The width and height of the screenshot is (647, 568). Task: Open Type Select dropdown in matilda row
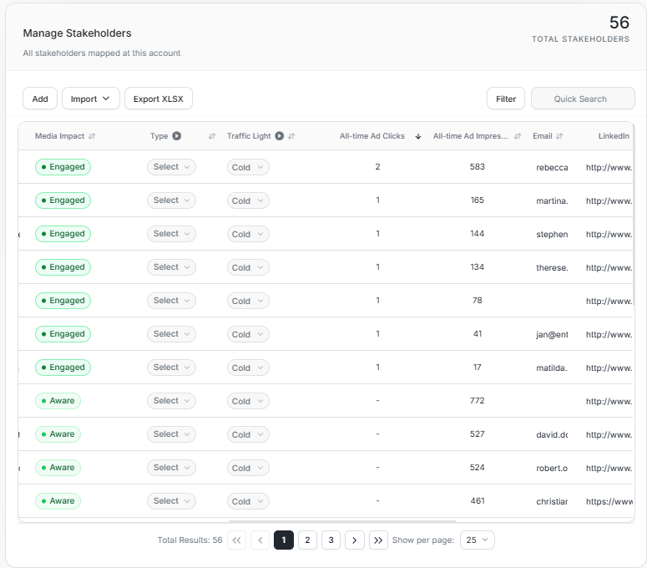tap(171, 368)
